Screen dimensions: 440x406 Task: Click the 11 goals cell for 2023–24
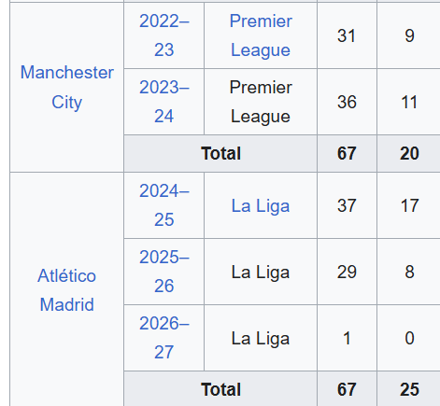click(409, 102)
